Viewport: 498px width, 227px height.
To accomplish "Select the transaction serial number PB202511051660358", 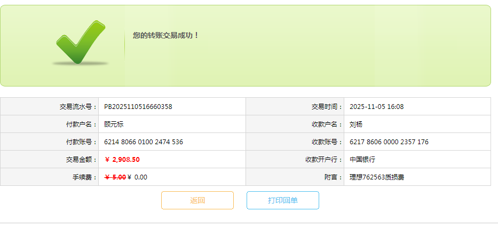I will pos(138,106).
